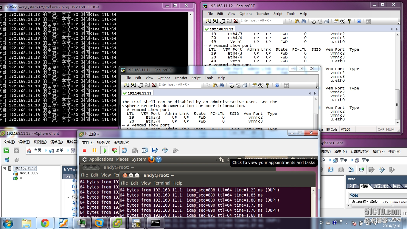Close front andy@root terminal with orange button

click(x=125, y=175)
